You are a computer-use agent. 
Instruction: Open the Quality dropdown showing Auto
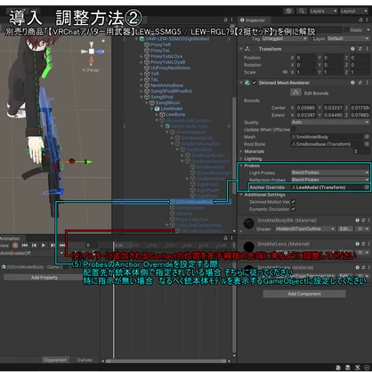point(330,122)
